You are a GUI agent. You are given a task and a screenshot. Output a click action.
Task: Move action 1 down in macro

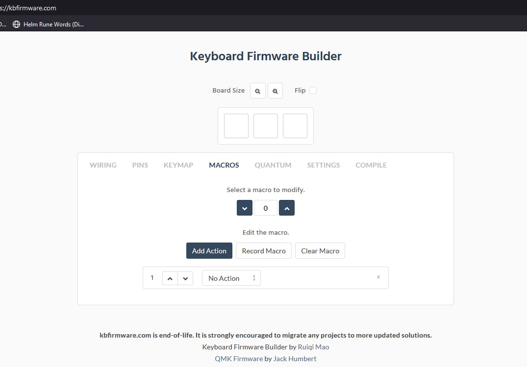[x=185, y=278]
